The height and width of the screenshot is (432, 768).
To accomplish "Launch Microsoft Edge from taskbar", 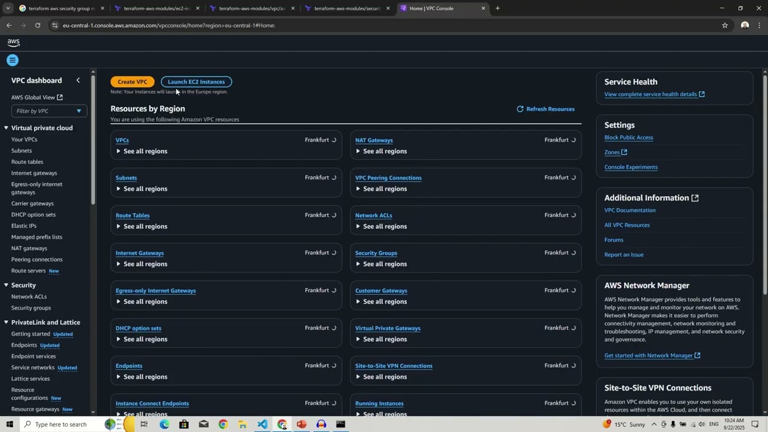I will pos(164,424).
